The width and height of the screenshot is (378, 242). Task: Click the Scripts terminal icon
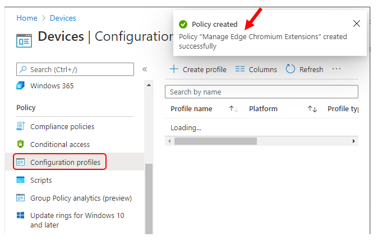[21, 180]
